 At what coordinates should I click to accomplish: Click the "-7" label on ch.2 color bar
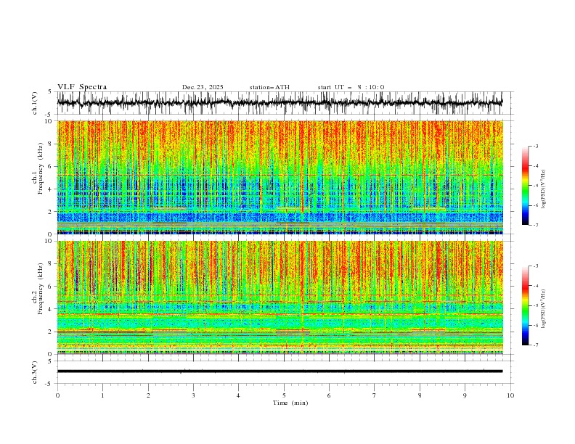pyautogui.click(x=536, y=345)
